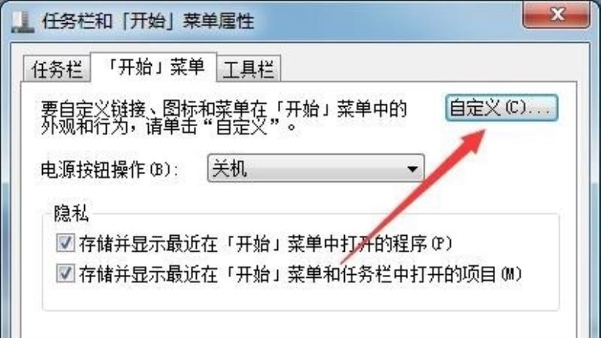Click the 自定义(C)... button
Viewport: 601px width, 338px height.
[x=501, y=108]
